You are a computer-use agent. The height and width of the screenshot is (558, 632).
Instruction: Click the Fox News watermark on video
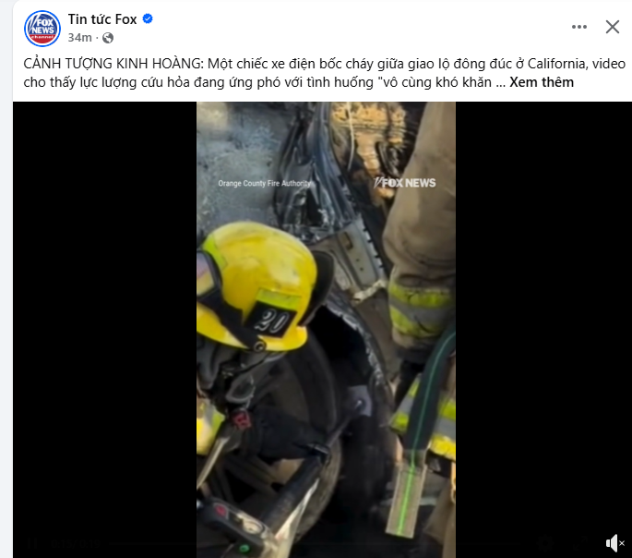pos(404,183)
